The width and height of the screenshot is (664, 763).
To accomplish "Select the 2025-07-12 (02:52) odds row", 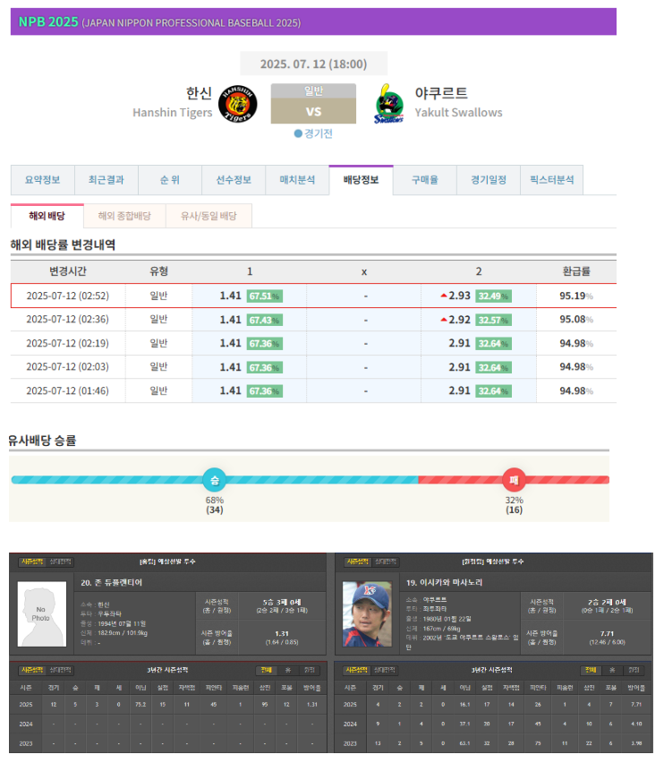I will pos(313,296).
